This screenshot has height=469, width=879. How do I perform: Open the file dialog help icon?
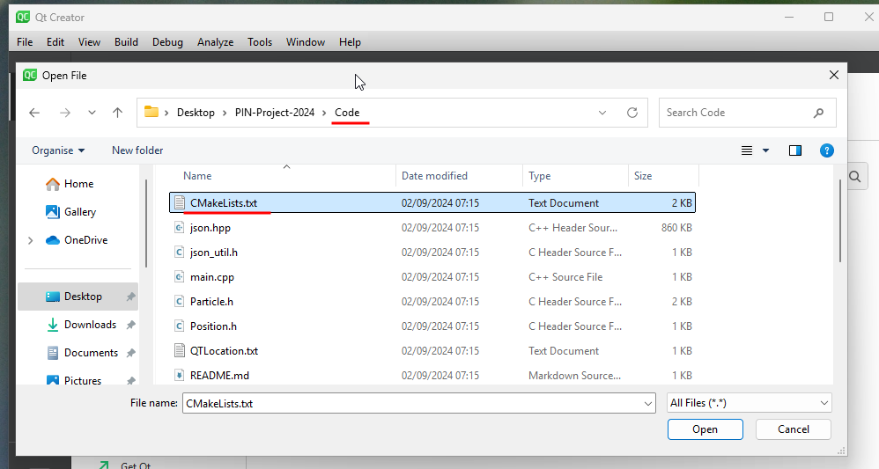(826, 150)
